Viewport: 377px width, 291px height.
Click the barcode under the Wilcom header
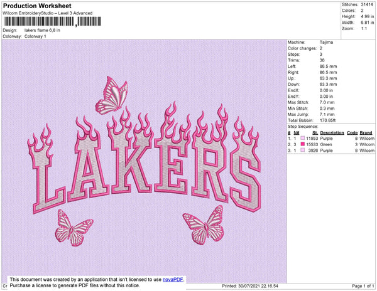point(52,21)
